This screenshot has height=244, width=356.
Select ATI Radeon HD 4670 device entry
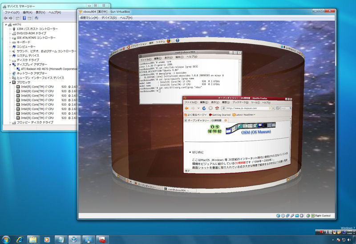[x=47, y=69]
